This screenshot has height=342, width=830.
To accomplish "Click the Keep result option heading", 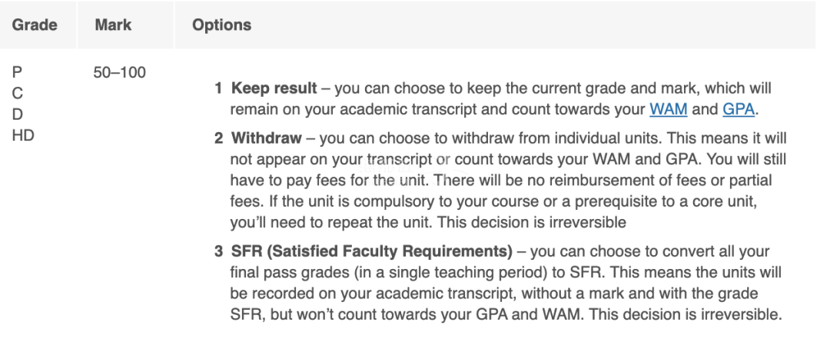I will pyautogui.click(x=274, y=88).
